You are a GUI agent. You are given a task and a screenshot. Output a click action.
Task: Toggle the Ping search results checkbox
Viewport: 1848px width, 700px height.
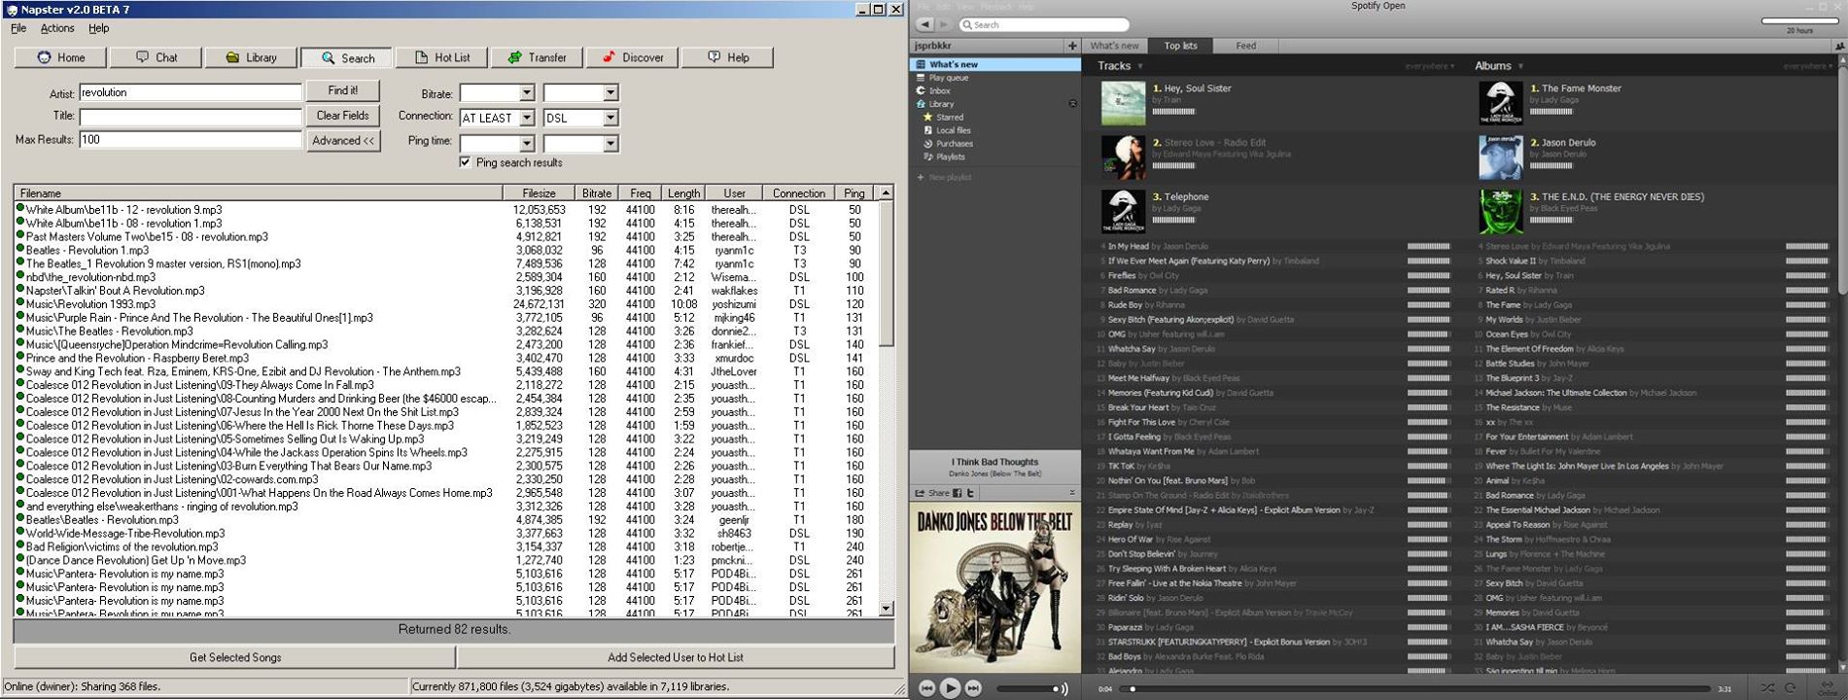465,162
